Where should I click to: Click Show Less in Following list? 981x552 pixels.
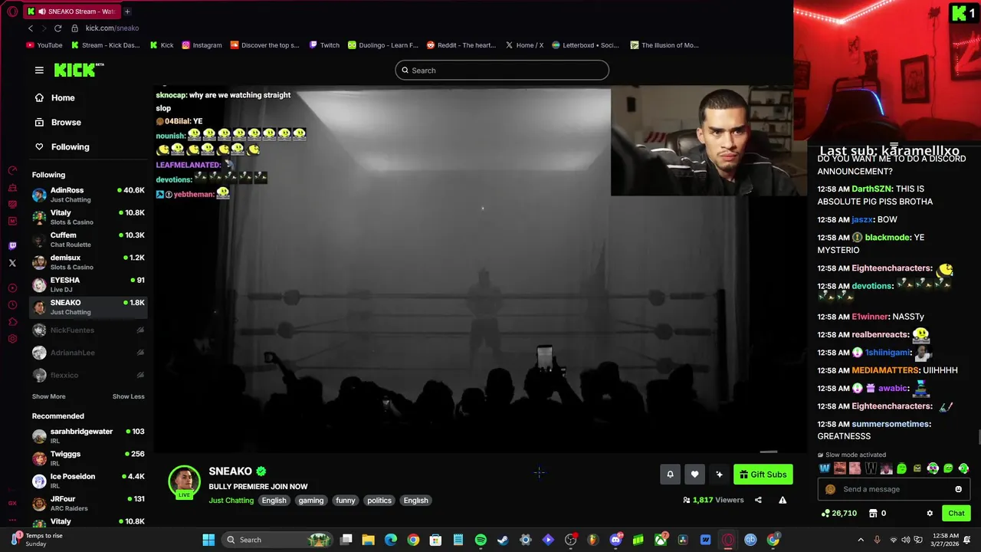click(128, 396)
